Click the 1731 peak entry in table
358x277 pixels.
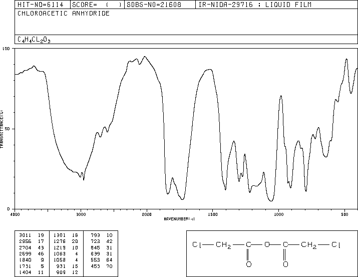32,266
